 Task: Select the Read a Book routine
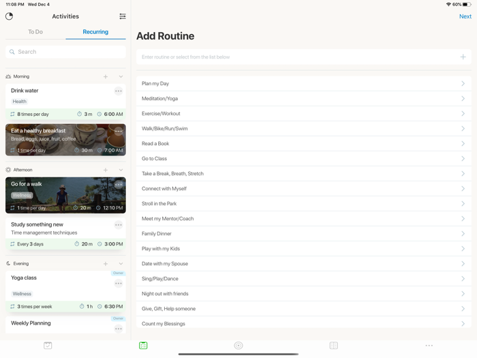tap(304, 144)
